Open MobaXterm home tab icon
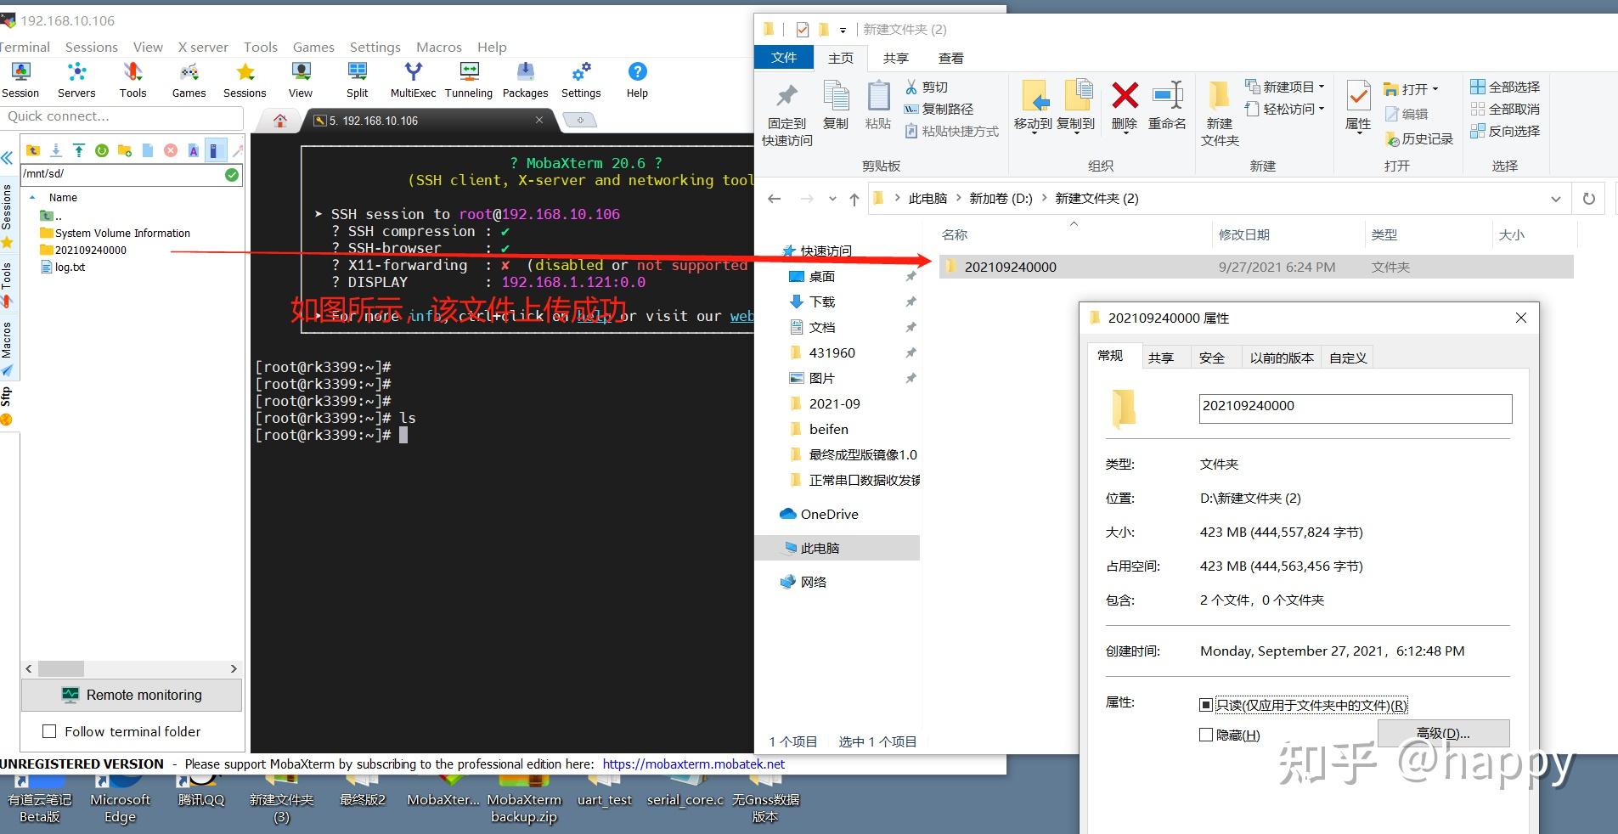 coord(280,121)
